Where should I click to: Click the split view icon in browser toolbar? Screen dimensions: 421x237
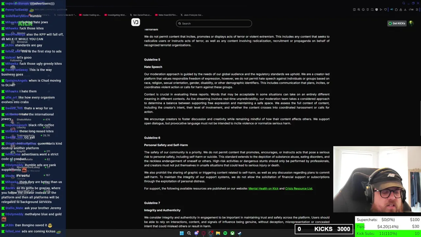354,10
